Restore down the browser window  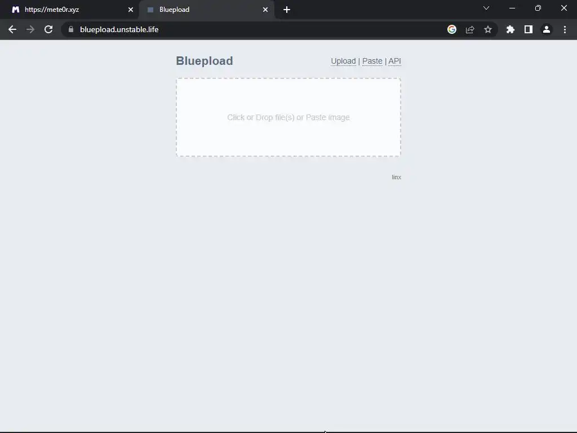point(538,8)
